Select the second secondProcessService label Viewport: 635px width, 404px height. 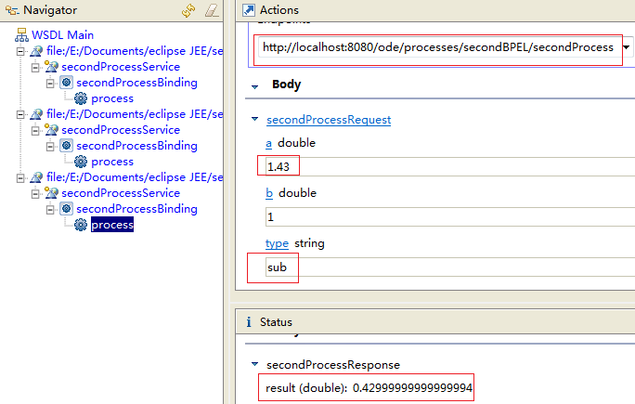coord(121,130)
